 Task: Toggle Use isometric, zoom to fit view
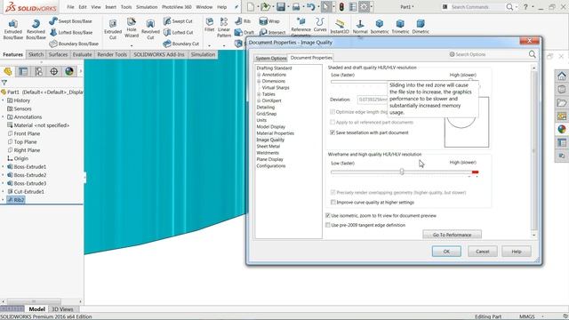point(328,215)
